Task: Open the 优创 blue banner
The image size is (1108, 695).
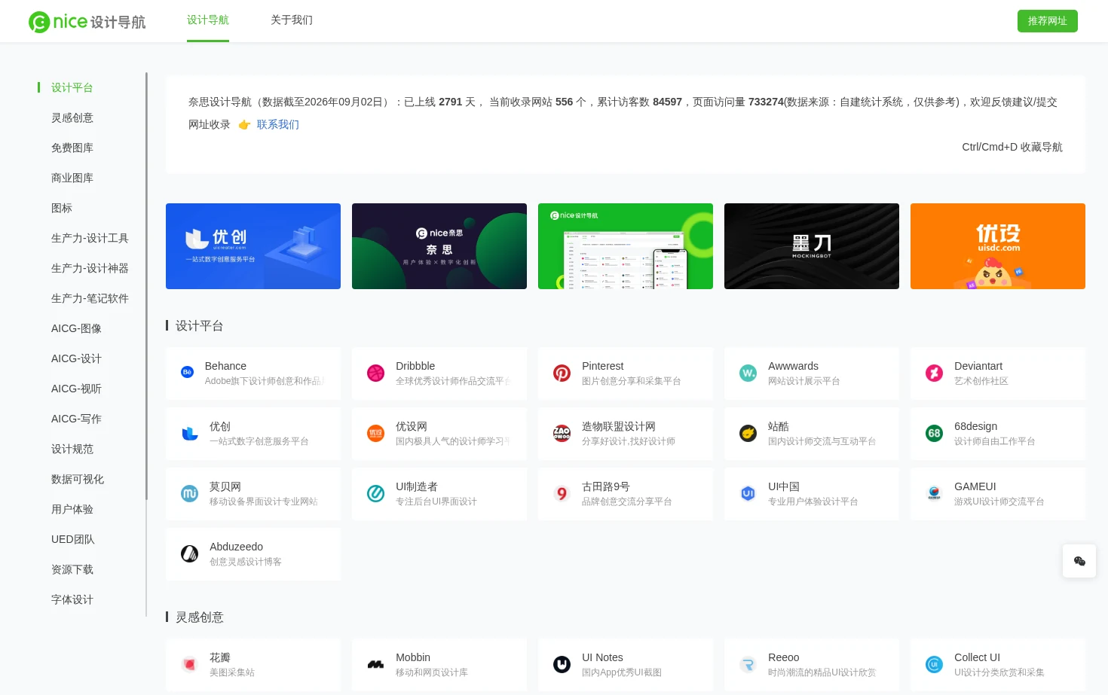Action: click(x=253, y=246)
